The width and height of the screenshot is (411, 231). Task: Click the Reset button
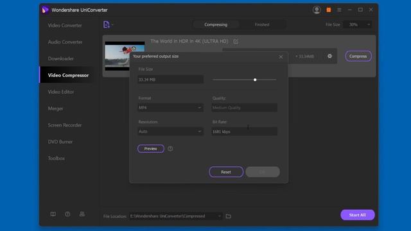click(x=226, y=172)
